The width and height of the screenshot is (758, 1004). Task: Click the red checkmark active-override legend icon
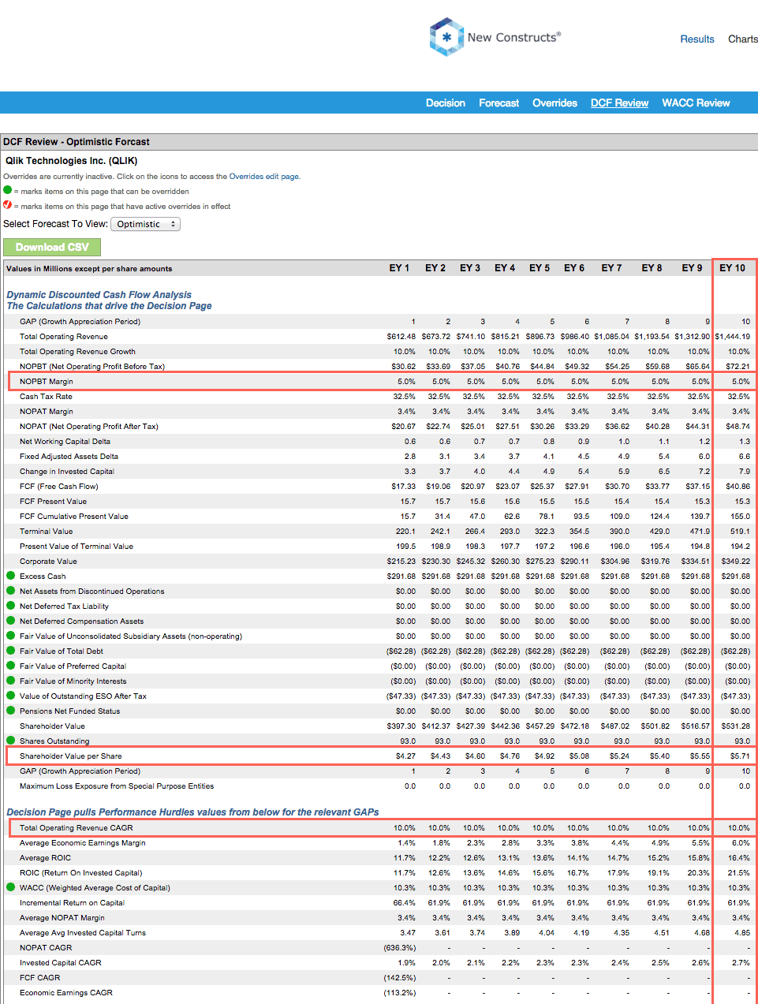[x=8, y=205]
